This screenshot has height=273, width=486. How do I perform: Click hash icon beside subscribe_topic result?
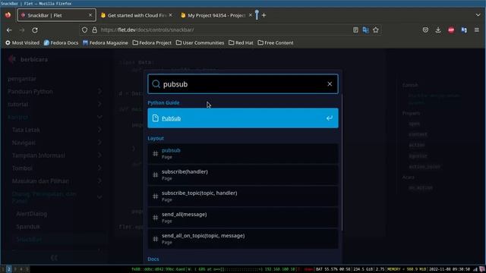tap(155, 196)
